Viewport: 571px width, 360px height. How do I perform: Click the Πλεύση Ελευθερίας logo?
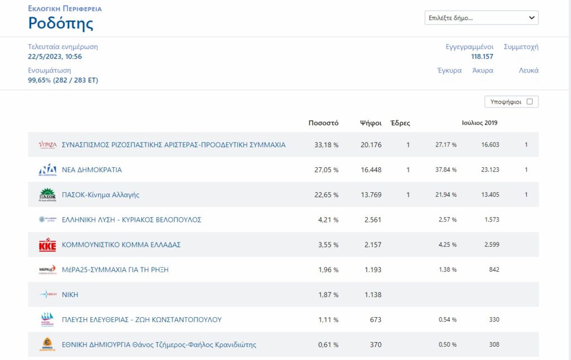click(47, 320)
